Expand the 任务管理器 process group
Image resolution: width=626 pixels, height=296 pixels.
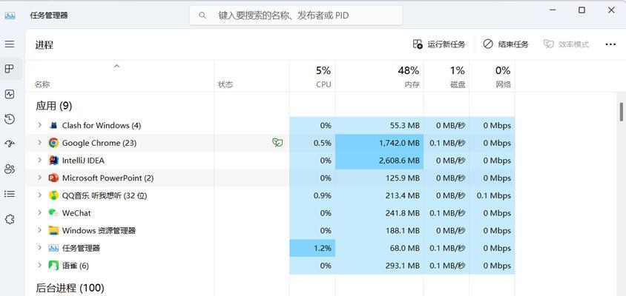click(39, 248)
